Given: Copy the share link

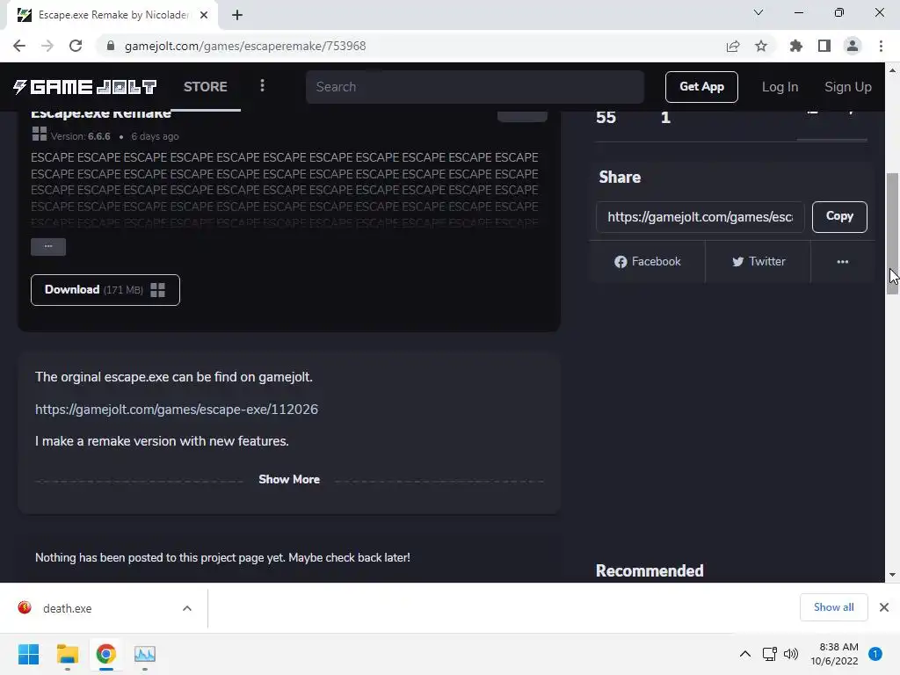Looking at the screenshot, I should click(x=839, y=217).
